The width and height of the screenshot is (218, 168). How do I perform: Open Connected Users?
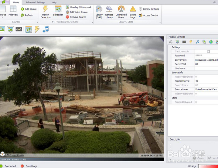click(121, 12)
